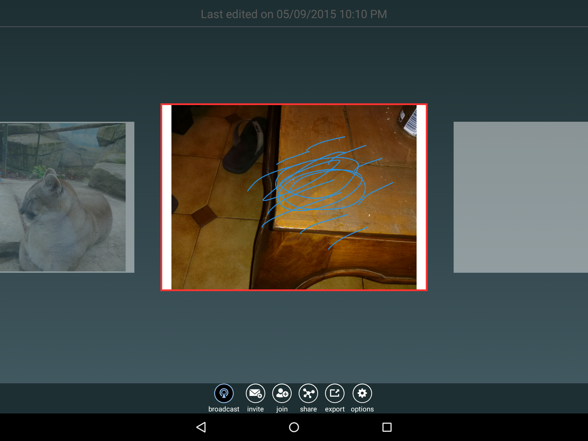Tap the Last edited date text

[294, 14]
